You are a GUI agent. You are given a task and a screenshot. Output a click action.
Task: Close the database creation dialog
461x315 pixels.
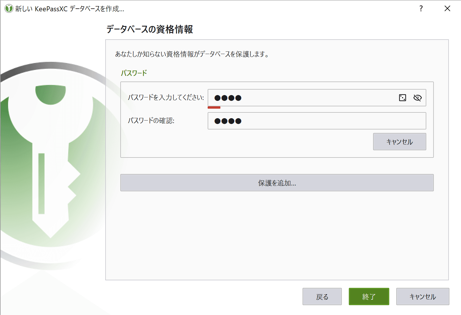pyautogui.click(x=447, y=8)
